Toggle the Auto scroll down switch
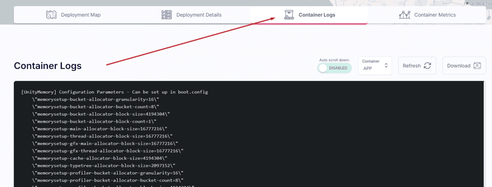 pyautogui.click(x=335, y=68)
